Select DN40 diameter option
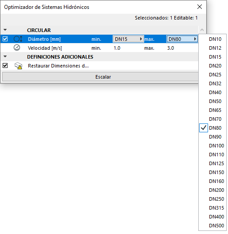Image resolution: width=228 pixels, height=234 pixels. point(212,92)
